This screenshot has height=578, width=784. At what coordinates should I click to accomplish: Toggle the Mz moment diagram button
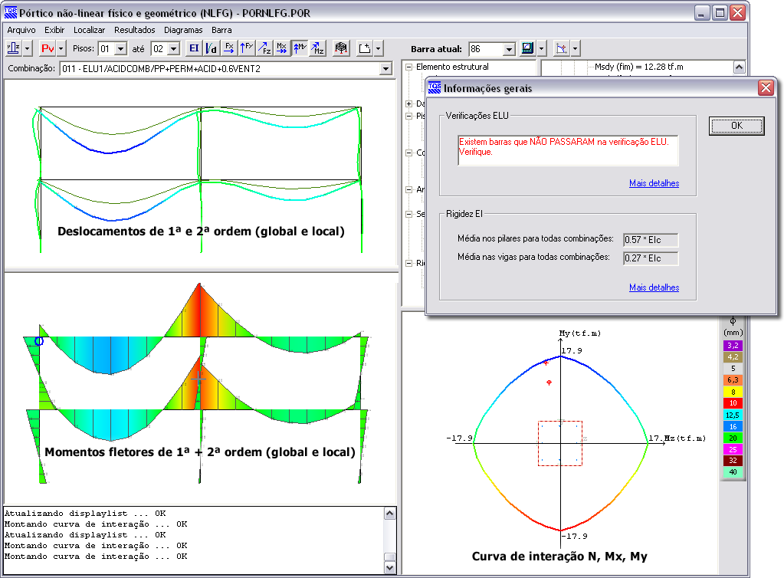(317, 48)
